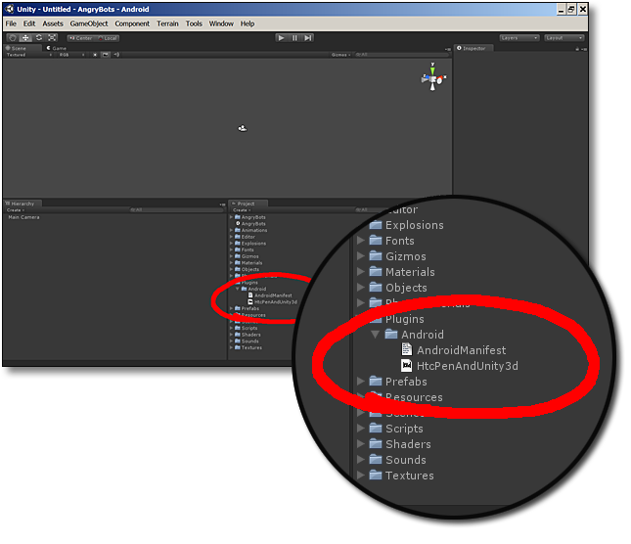Toggle the Local rotation mode button
The width and height of the screenshot is (631, 544).
click(108, 38)
